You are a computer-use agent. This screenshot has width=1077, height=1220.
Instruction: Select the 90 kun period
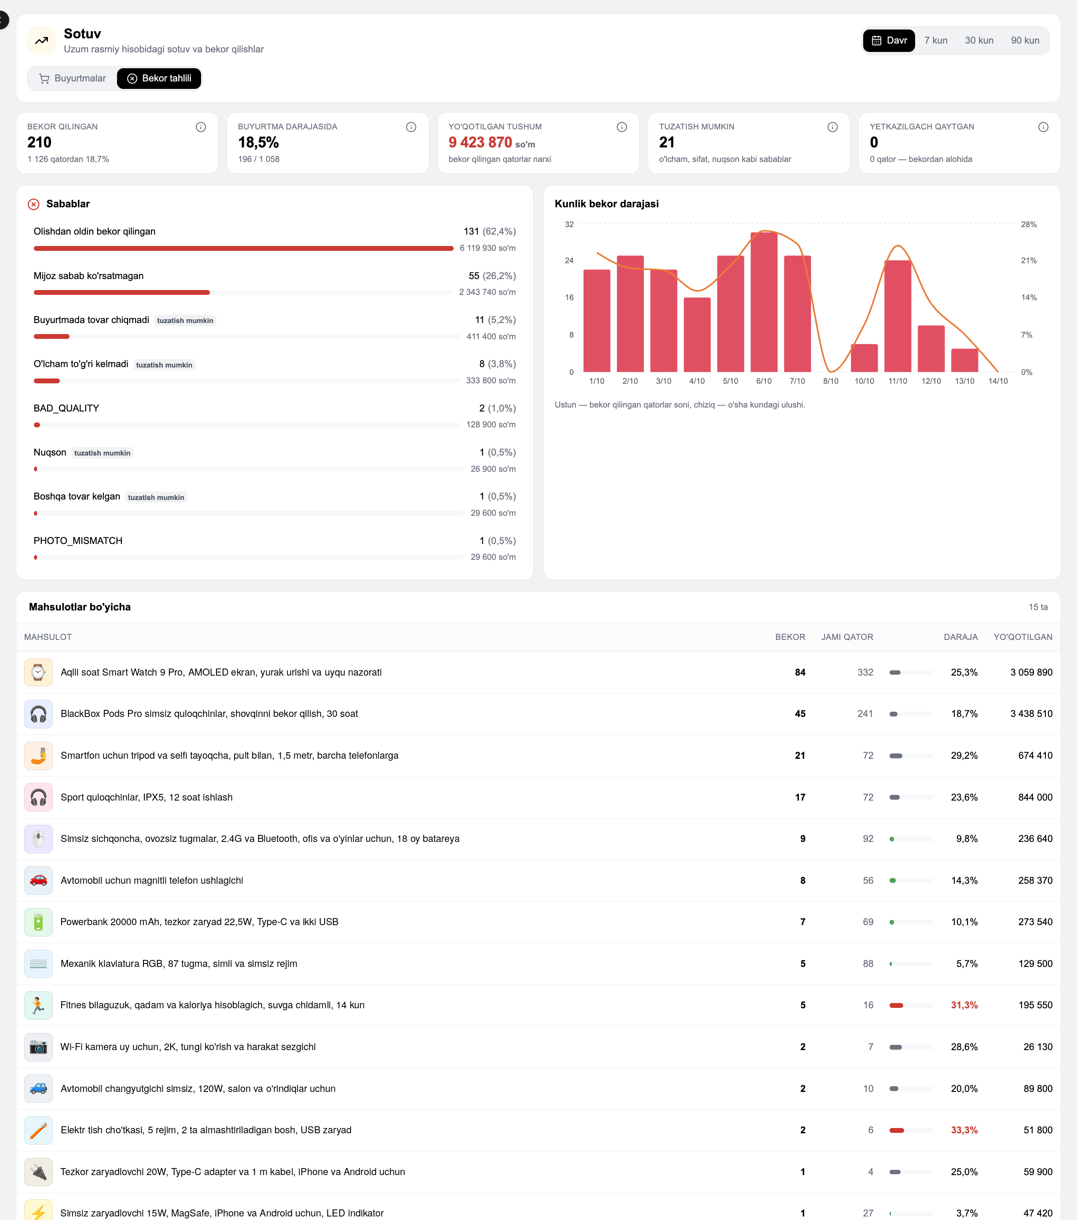coord(1025,40)
